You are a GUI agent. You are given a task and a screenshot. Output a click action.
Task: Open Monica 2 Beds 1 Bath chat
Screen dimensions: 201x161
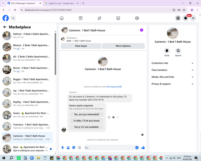27,47
